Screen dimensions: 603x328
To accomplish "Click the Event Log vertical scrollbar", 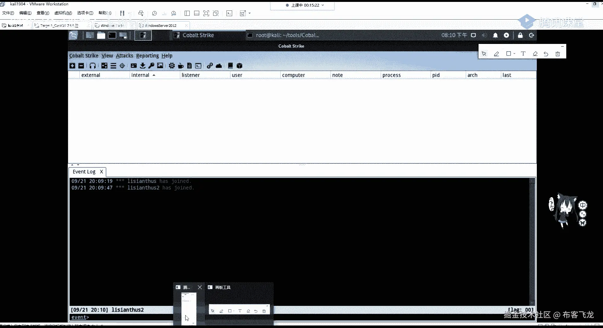I will pyautogui.click(x=532, y=242).
